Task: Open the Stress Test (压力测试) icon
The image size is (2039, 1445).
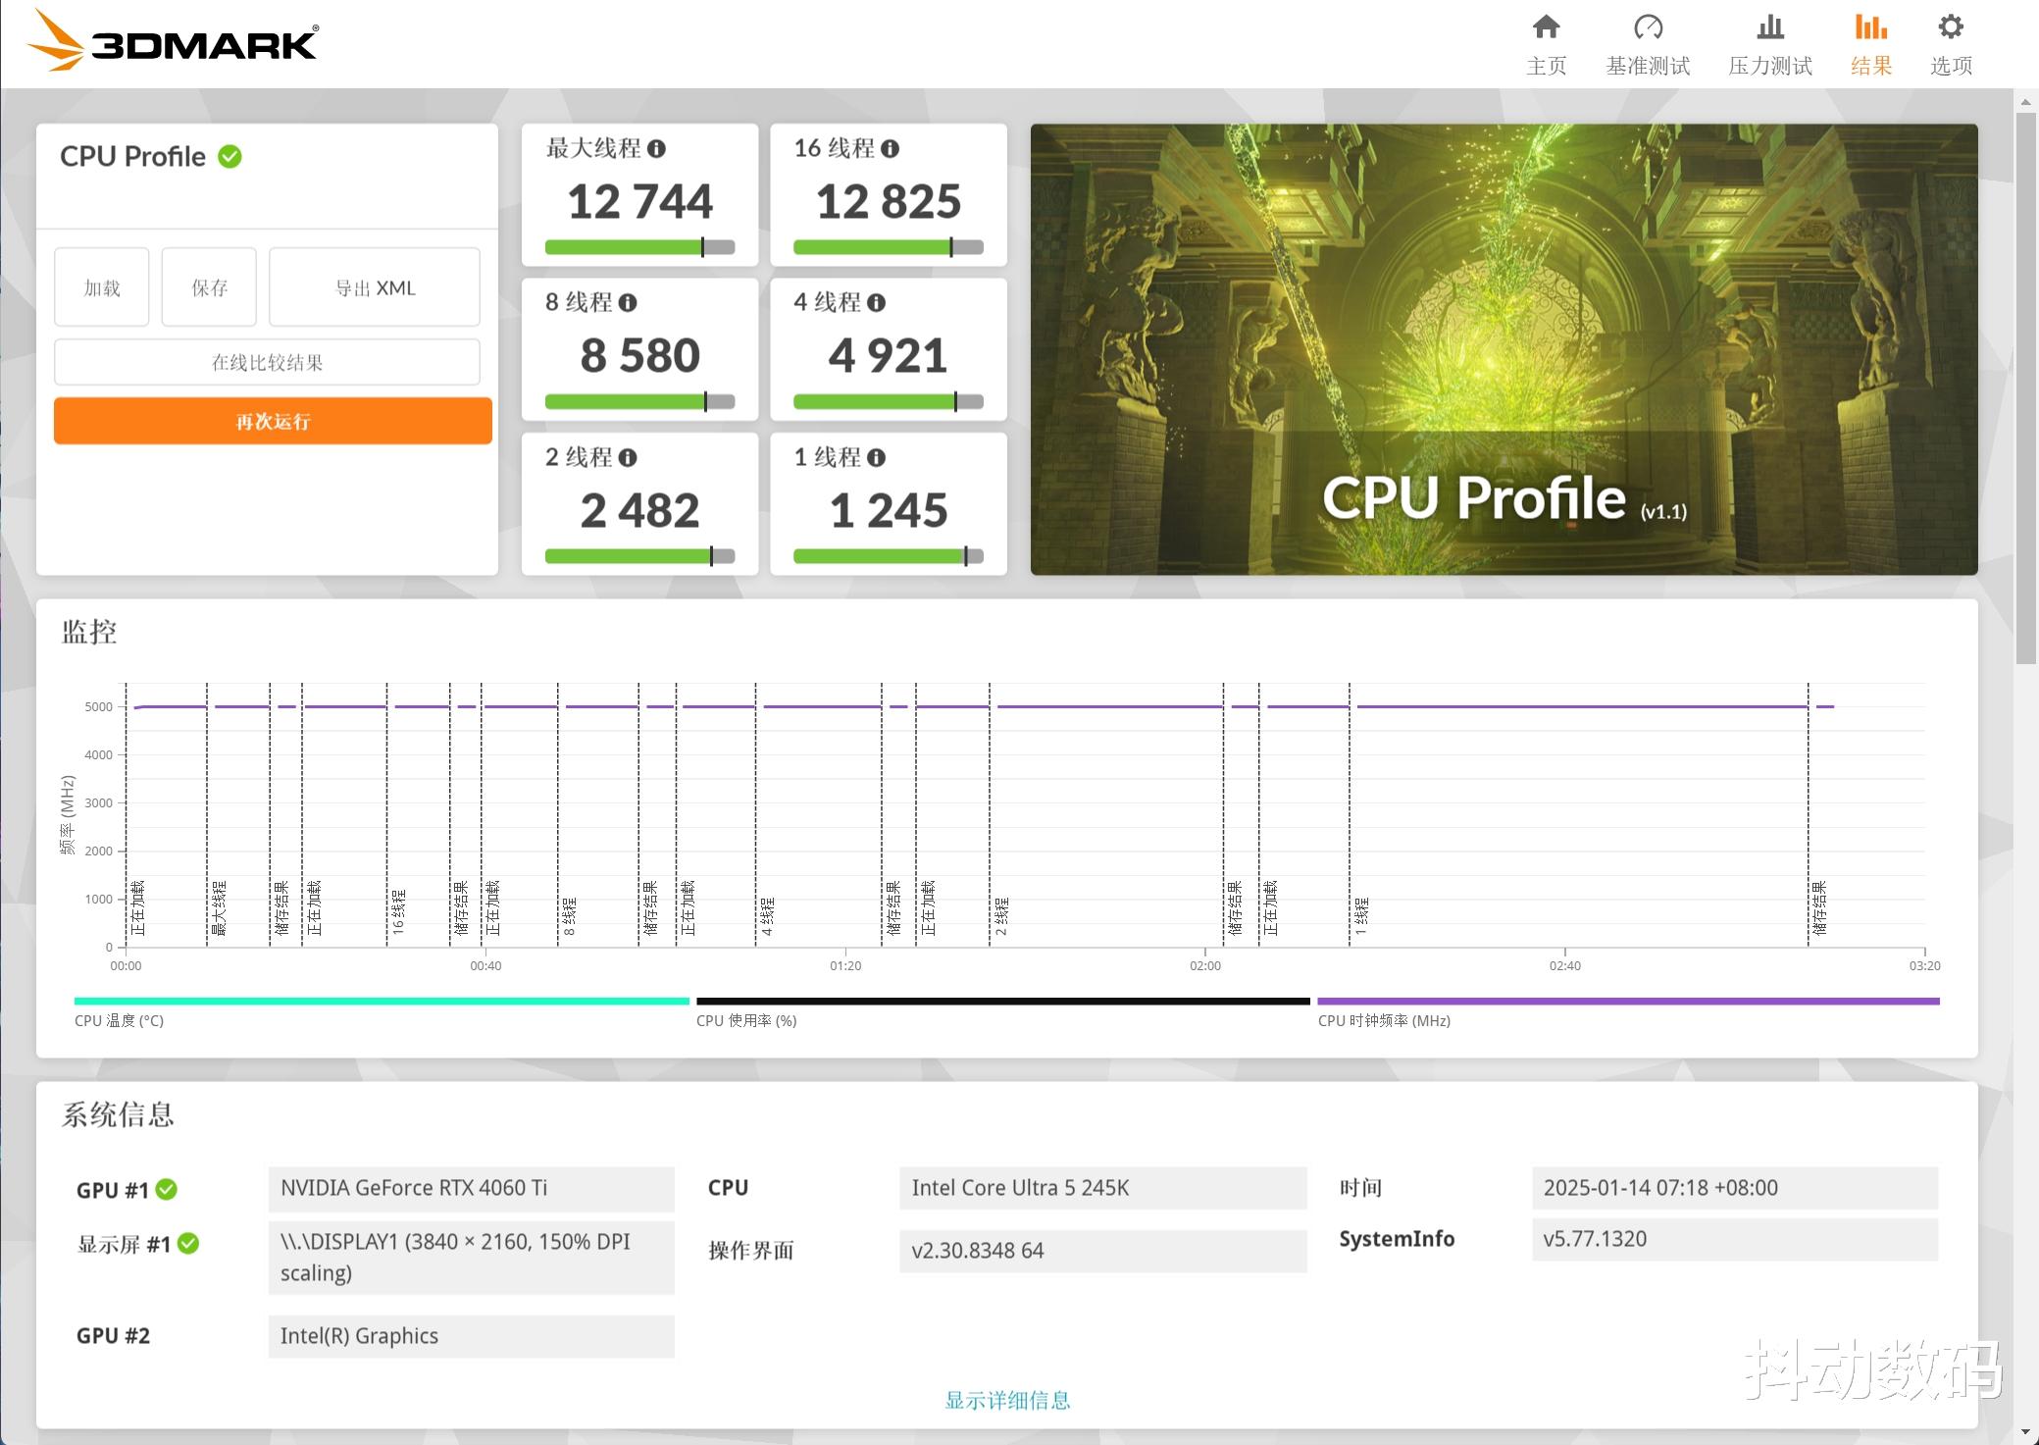Action: tap(1769, 27)
